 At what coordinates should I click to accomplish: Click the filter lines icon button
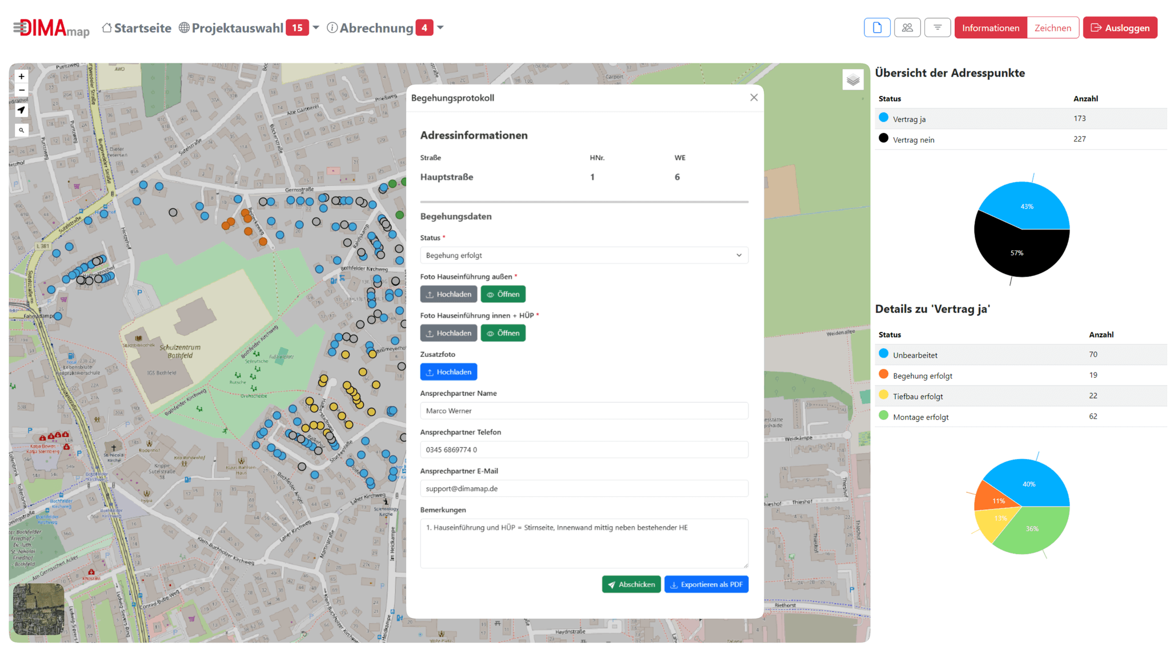(x=937, y=27)
